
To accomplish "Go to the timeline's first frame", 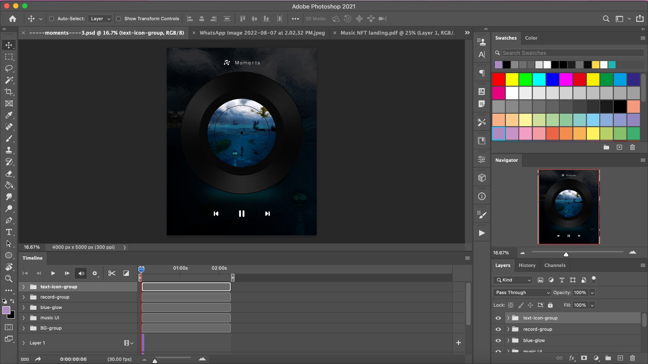I will coord(25,273).
